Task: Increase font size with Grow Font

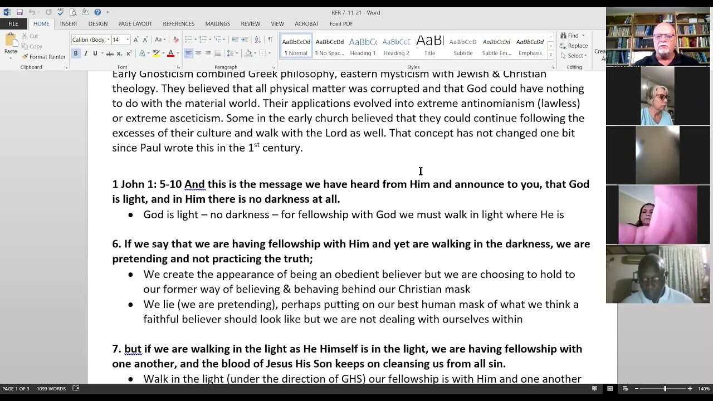Action: coord(136,40)
